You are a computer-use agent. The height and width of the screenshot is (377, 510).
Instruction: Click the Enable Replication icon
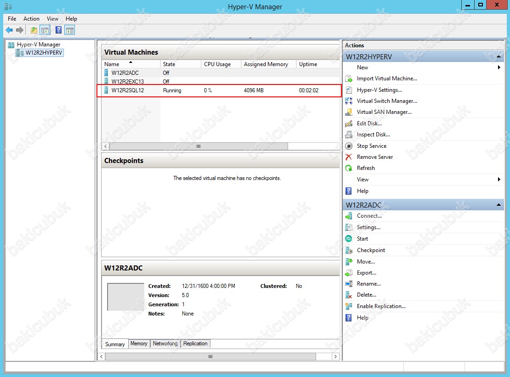pos(349,306)
